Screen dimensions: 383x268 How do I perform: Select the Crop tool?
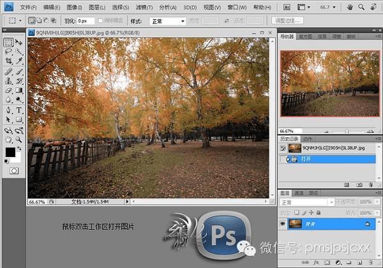point(8,61)
